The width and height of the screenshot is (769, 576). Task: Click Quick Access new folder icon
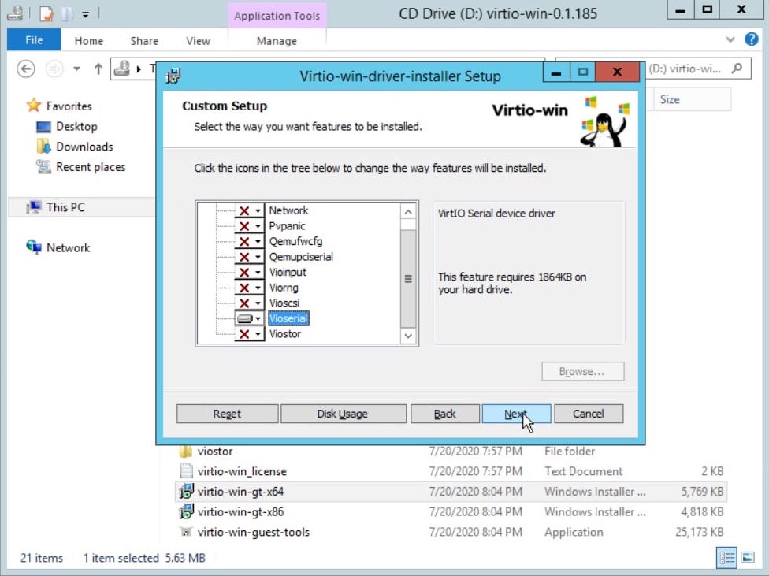[67, 13]
